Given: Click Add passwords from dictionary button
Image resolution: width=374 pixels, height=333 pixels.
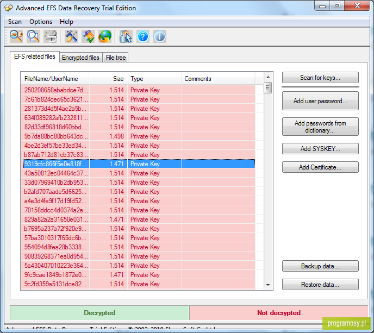Looking at the screenshot, I should (x=320, y=127).
